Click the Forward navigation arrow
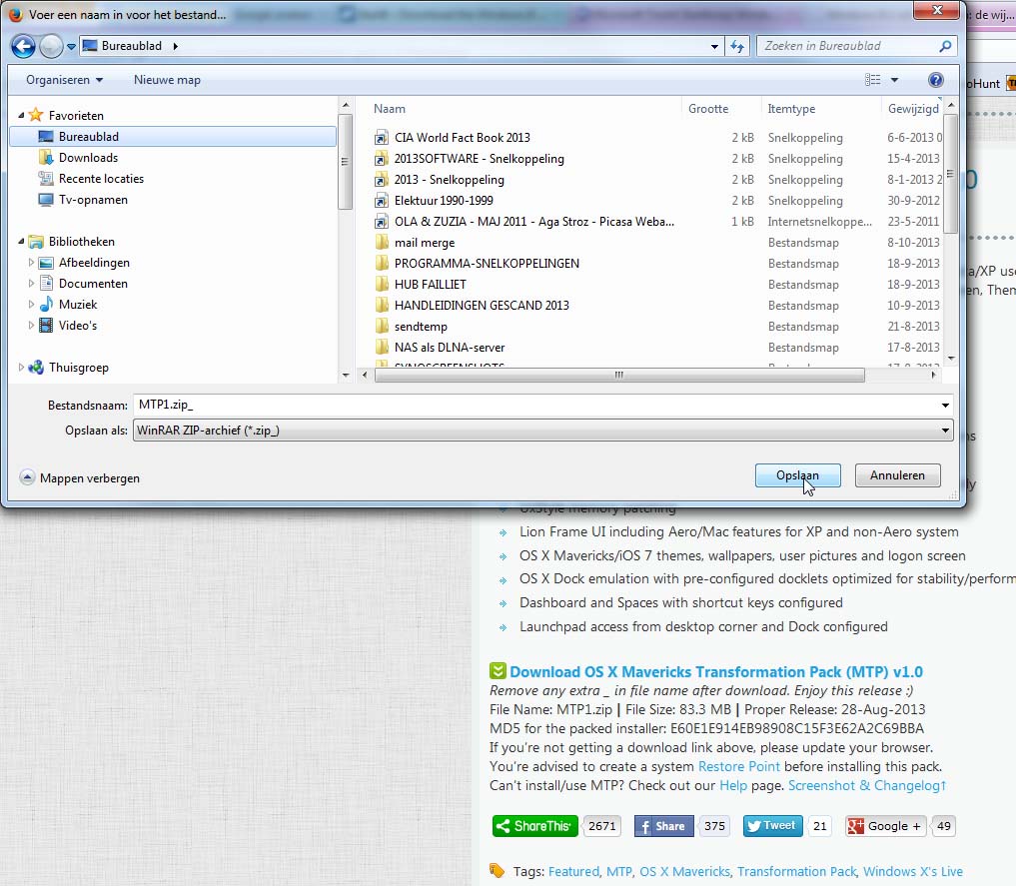1016x886 pixels. [51, 46]
